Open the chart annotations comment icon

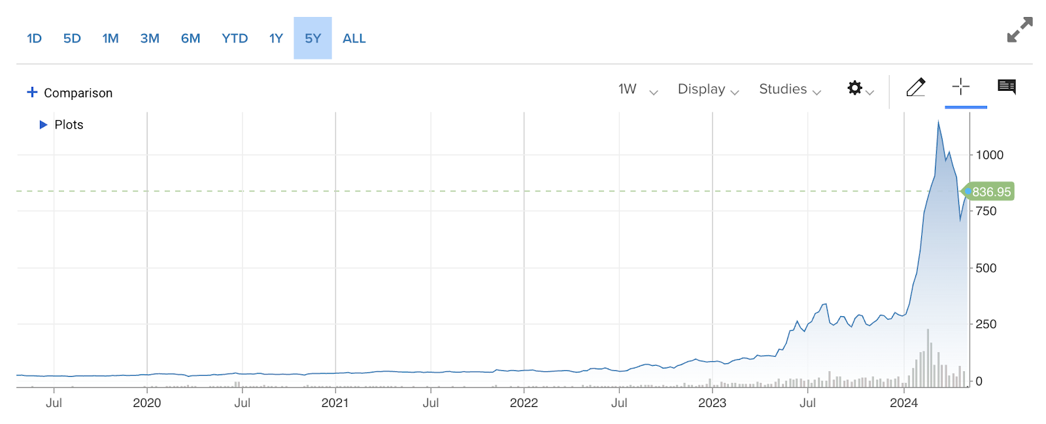pyautogui.click(x=1006, y=87)
